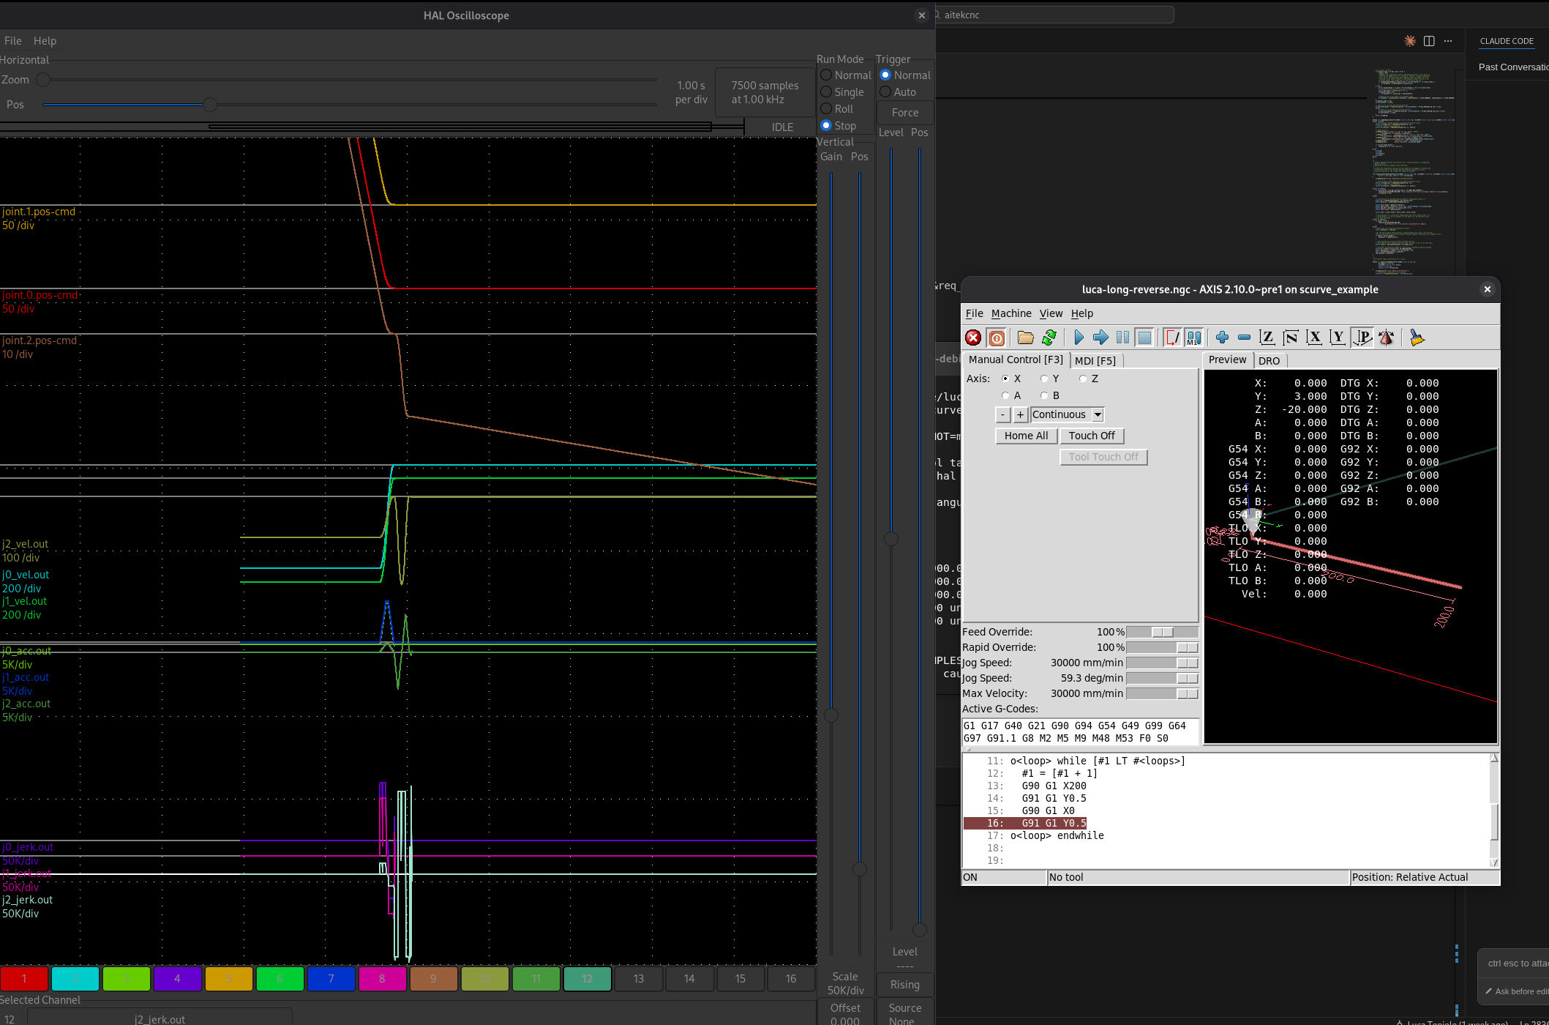Image resolution: width=1549 pixels, height=1025 pixels.
Task: Open the Continuous jog increment dropdown
Action: (x=1098, y=414)
